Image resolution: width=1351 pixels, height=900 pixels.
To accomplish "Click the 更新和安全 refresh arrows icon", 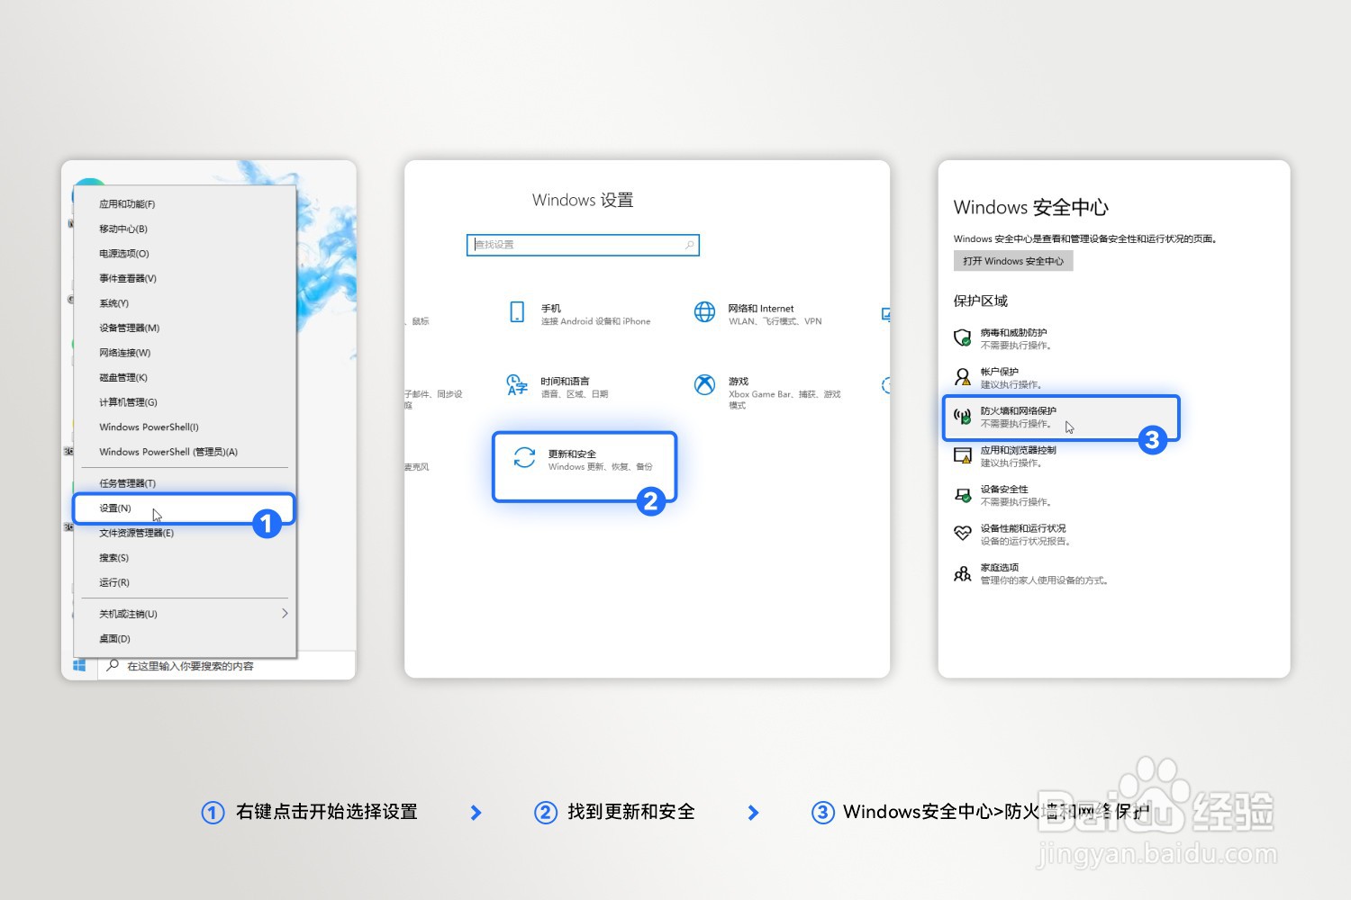I will [524, 458].
